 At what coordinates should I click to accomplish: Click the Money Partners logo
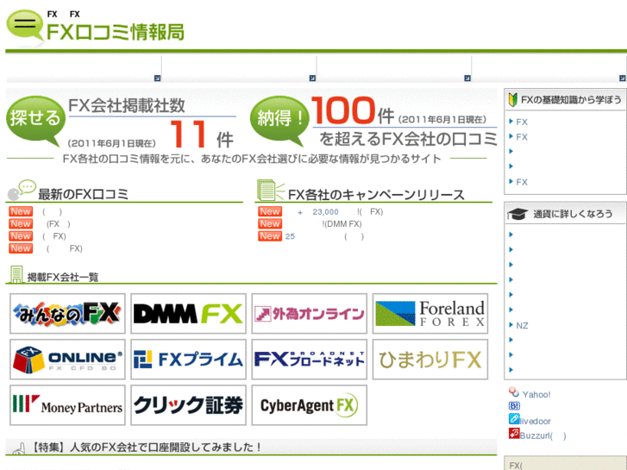tap(67, 405)
